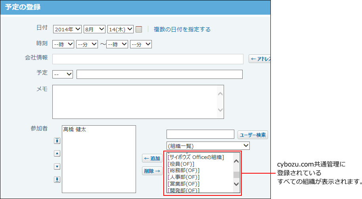The height and width of the screenshot is (199, 362).
Task: Move selected participant down one position
Action: (x=57, y=166)
